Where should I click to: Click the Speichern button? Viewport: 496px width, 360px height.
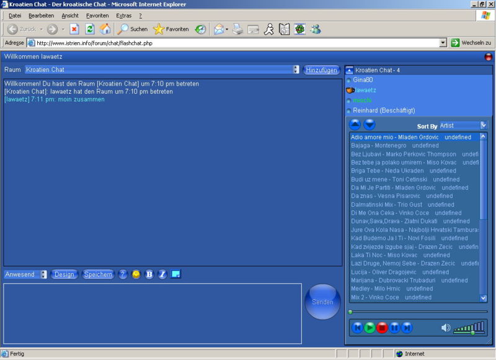(98, 274)
